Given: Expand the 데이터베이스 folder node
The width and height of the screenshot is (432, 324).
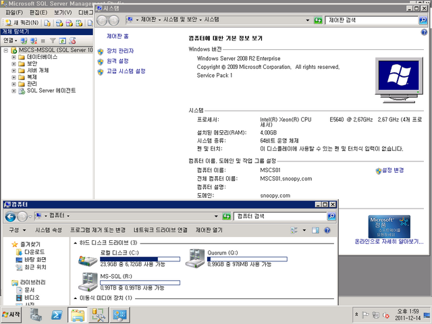Looking at the screenshot, I should [13, 57].
